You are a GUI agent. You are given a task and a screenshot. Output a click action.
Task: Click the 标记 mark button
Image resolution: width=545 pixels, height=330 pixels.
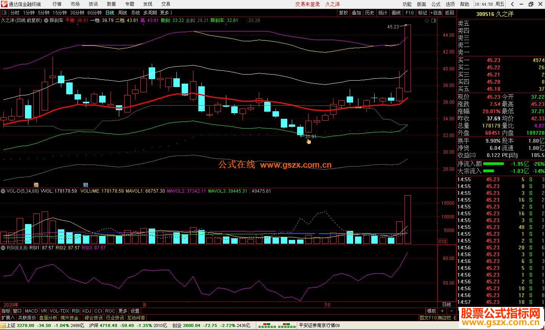coord(422,13)
